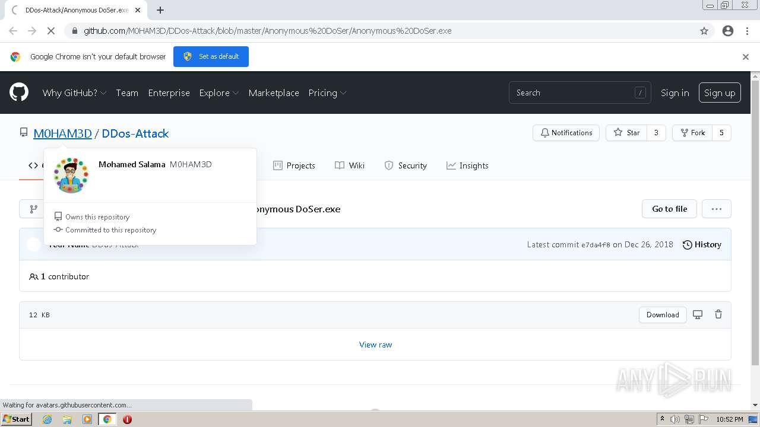
Task: Click Mohamed Salama's avatar in hovercard
Action: click(x=71, y=176)
